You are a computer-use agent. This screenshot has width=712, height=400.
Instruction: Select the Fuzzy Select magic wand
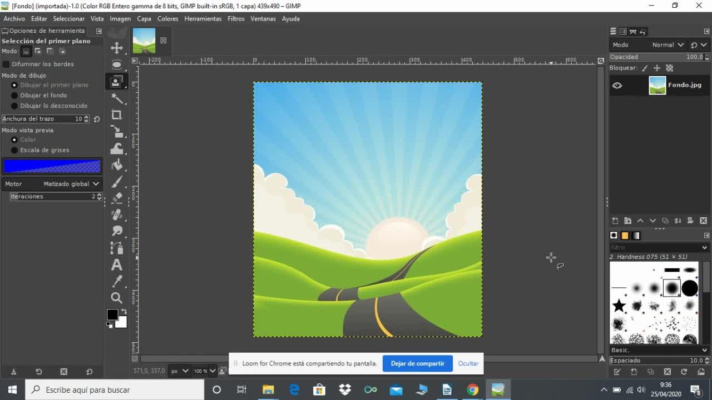tap(116, 98)
